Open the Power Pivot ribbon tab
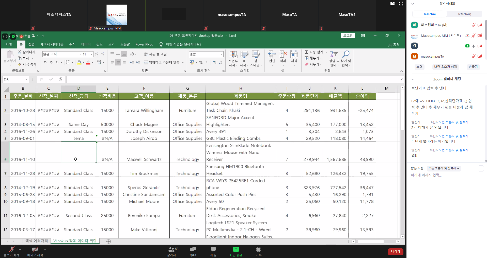The height and width of the screenshot is (258, 487). [x=144, y=44]
